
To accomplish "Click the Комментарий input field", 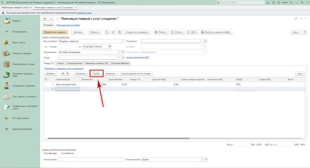I will pos(91,160).
